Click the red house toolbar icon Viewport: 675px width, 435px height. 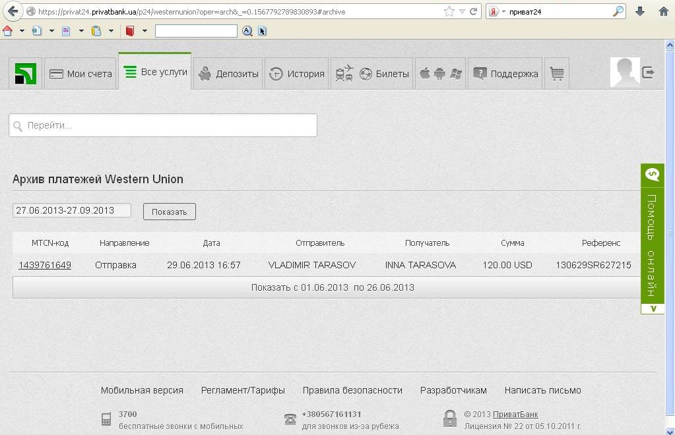point(7,30)
